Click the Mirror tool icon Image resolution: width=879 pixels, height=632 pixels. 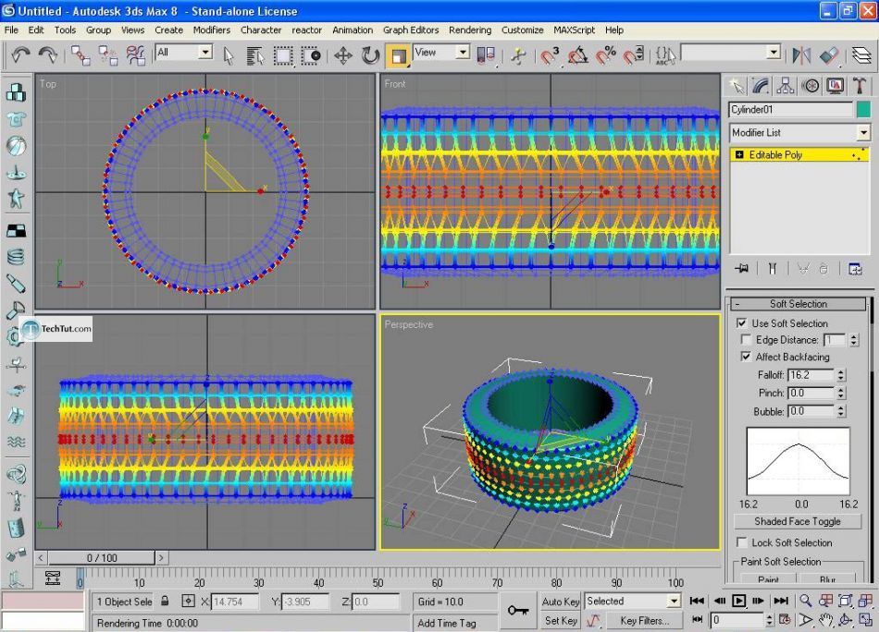[801, 55]
